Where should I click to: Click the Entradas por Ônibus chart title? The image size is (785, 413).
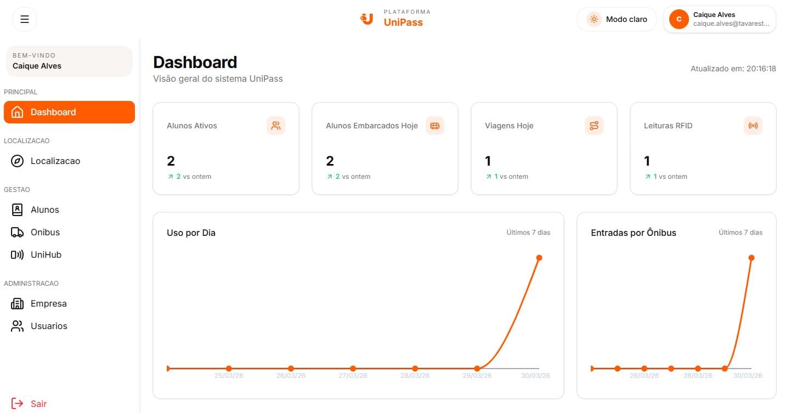(634, 233)
